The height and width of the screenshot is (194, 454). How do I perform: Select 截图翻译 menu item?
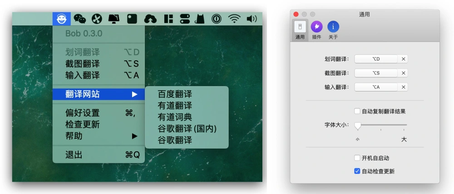(x=99, y=63)
